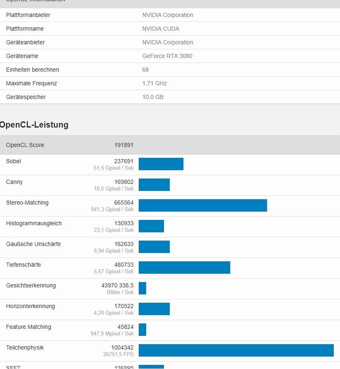Select Gesichtserkennung score 43970 338,5

pos(118,285)
